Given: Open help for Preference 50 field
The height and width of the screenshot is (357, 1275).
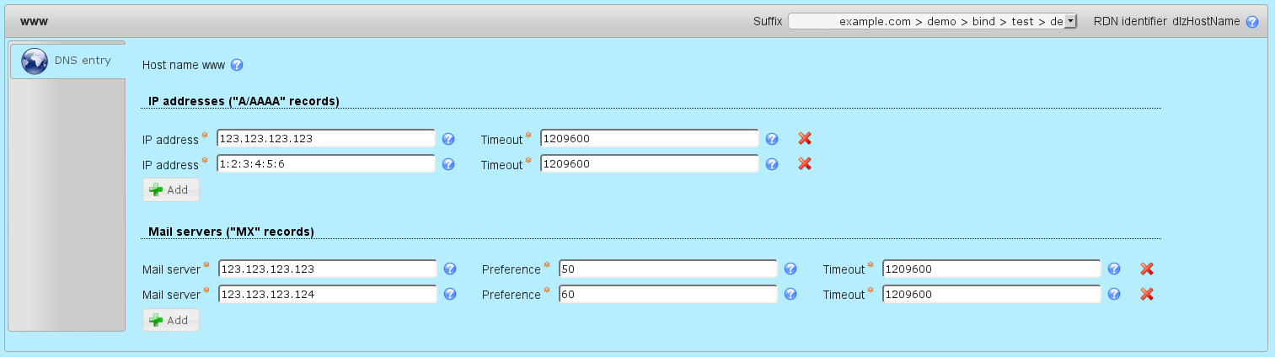Looking at the screenshot, I should point(790,269).
